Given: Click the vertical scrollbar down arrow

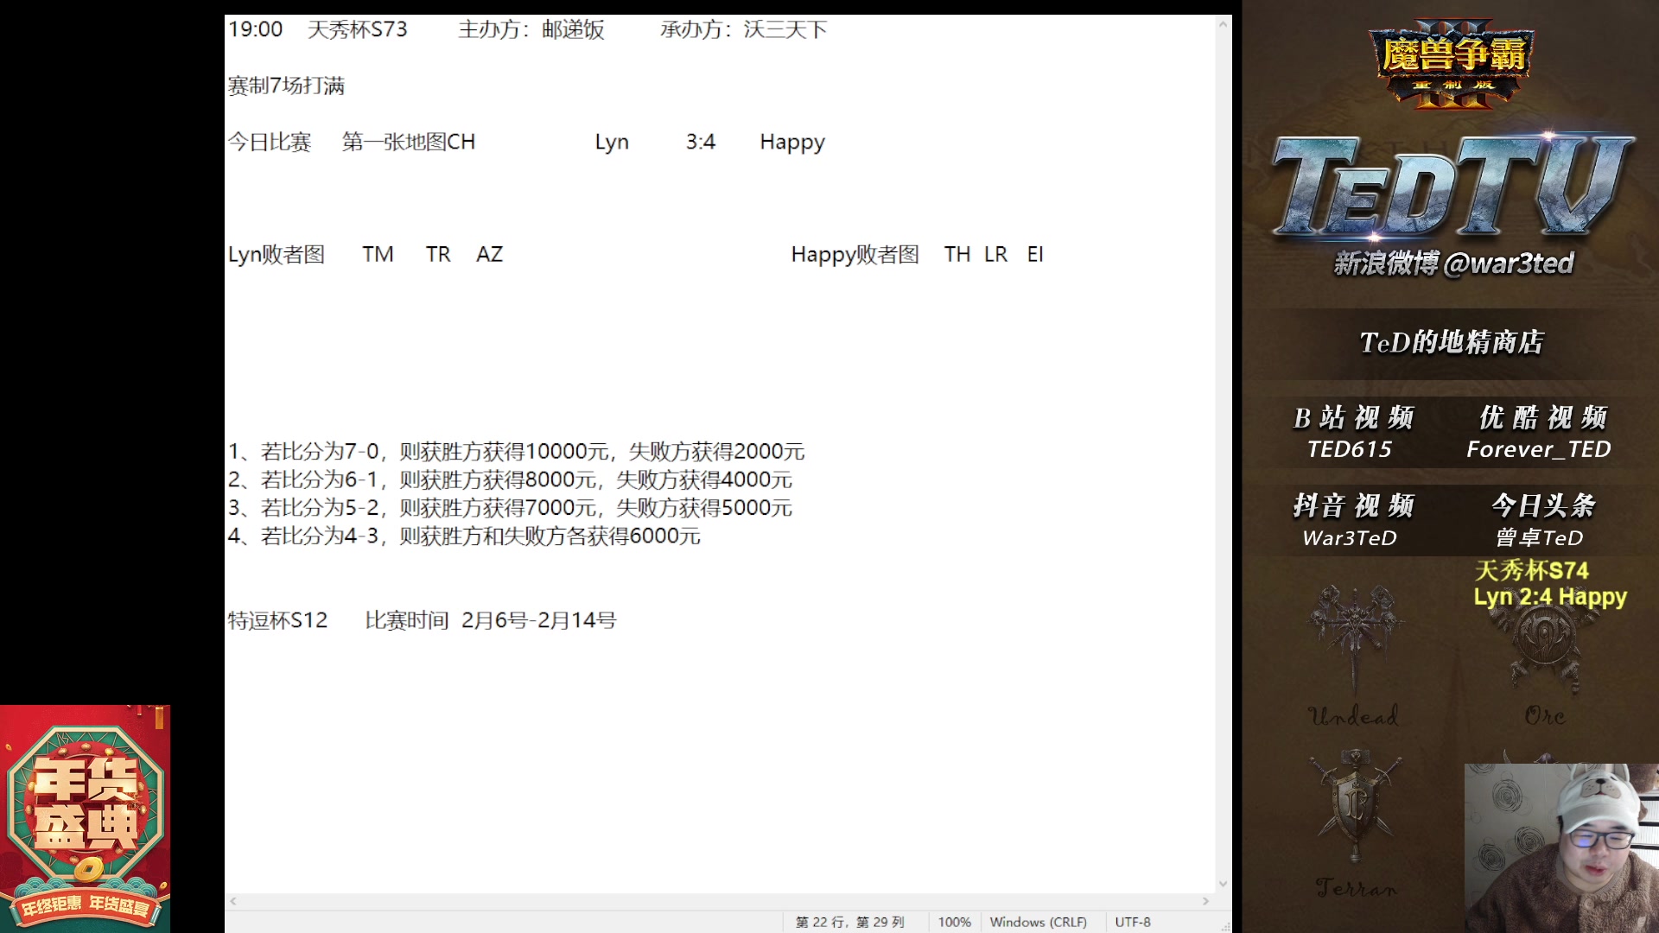Looking at the screenshot, I should 1223,884.
